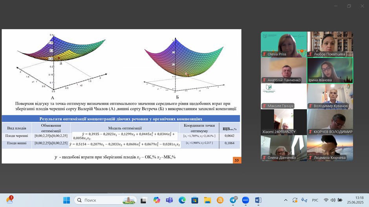Minimize the Zoom window
This screenshot has height=207, width=369.
336,6
